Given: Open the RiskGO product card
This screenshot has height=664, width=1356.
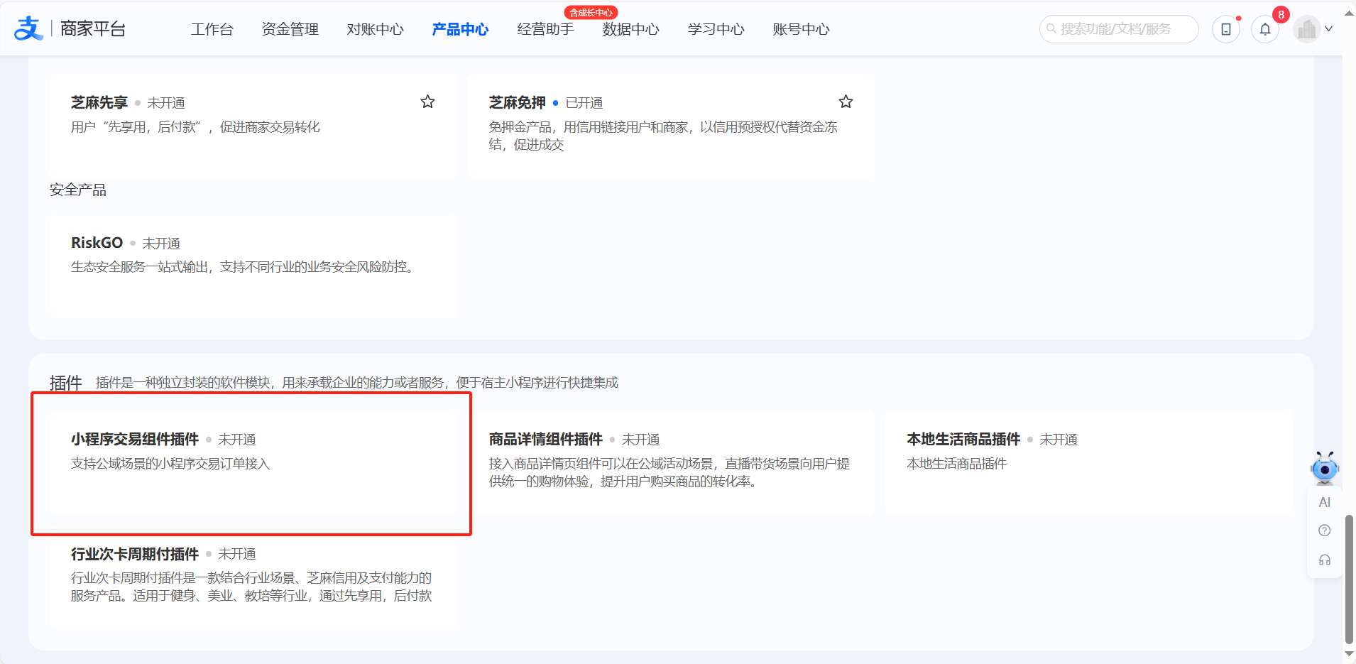Looking at the screenshot, I should point(253,266).
